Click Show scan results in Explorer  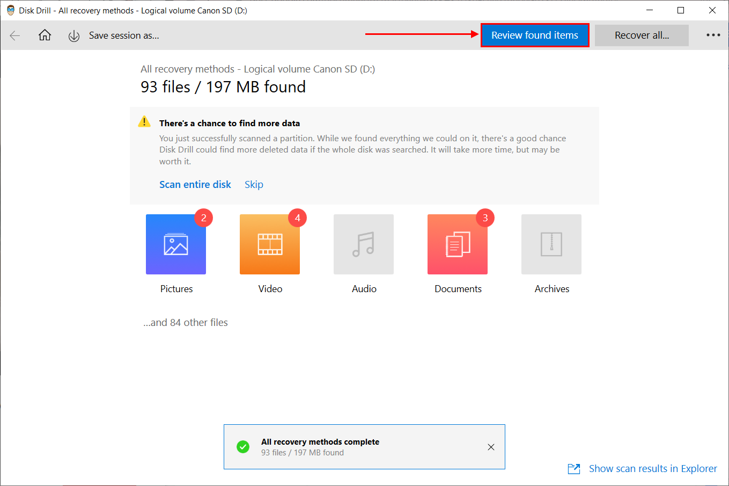(653, 469)
